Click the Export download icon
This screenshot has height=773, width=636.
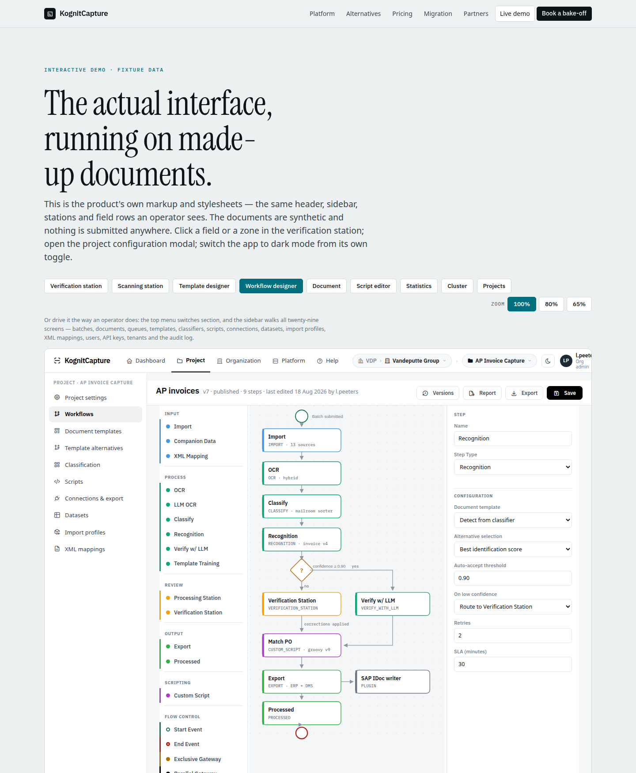click(514, 393)
